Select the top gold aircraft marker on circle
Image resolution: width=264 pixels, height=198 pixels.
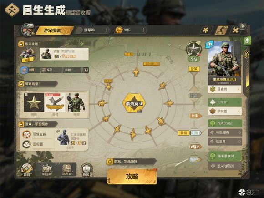point(136,72)
